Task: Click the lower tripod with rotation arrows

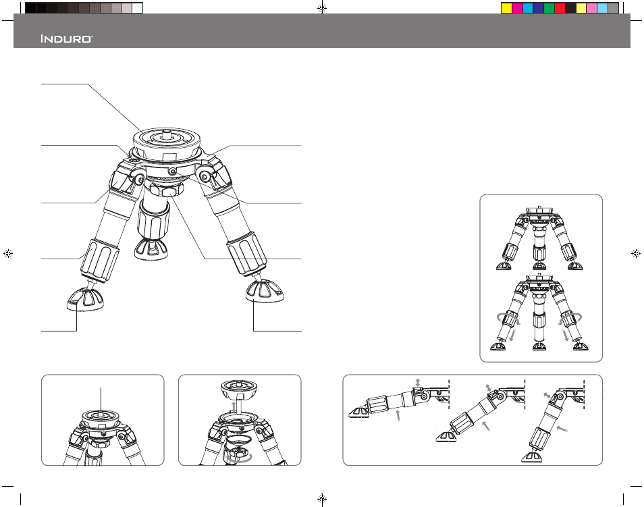Action: [539, 313]
